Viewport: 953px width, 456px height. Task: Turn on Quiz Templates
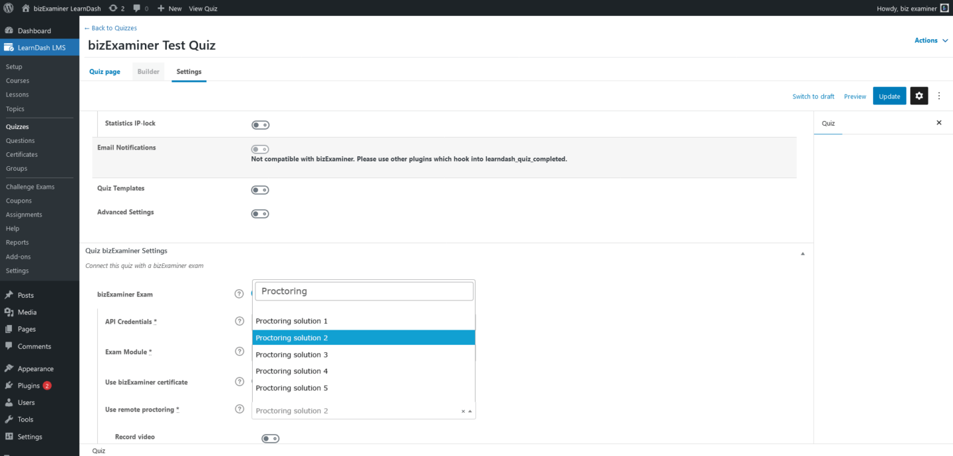pyautogui.click(x=260, y=190)
